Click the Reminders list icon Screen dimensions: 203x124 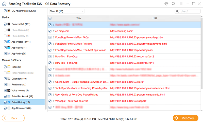pyautogui.click(x=9, y=84)
